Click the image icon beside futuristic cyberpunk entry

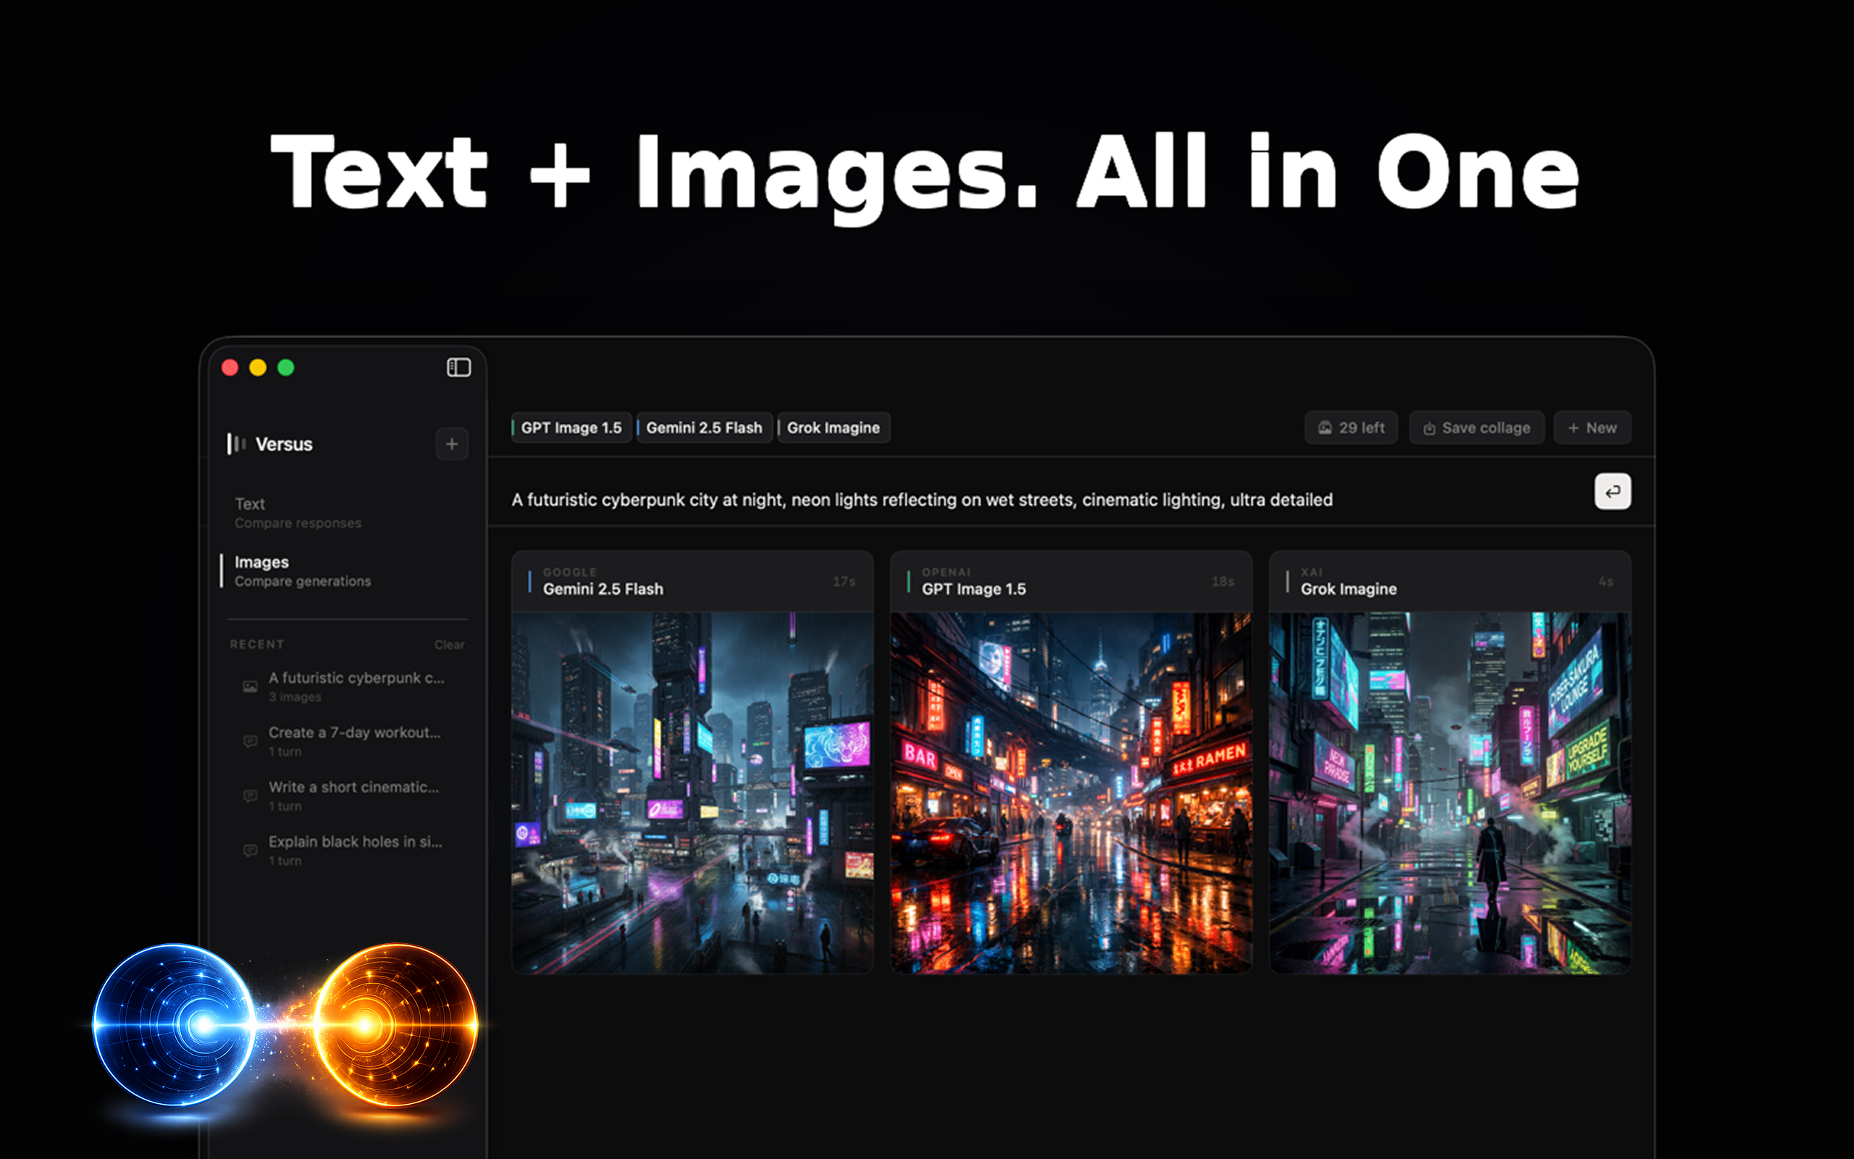[x=250, y=687]
